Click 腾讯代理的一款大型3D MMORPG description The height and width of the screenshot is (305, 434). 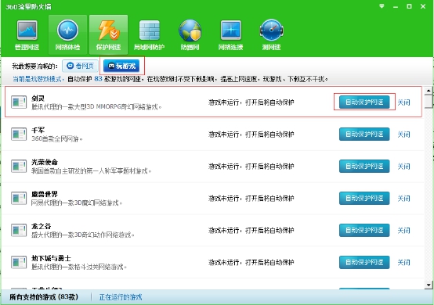pyautogui.click(x=96, y=107)
